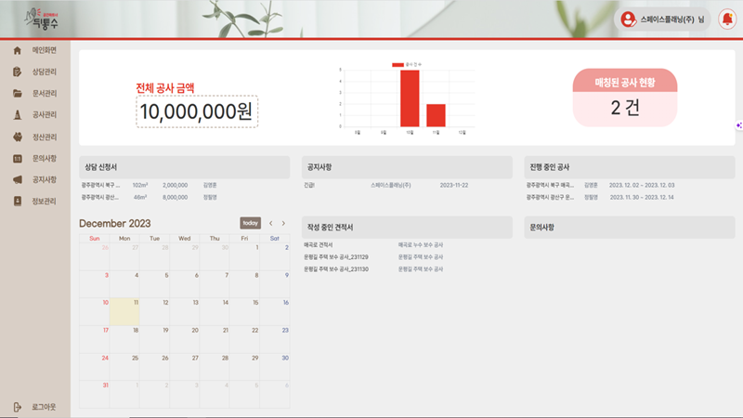
Task: Click the Sun column header in the calendar
Action: (x=95, y=239)
